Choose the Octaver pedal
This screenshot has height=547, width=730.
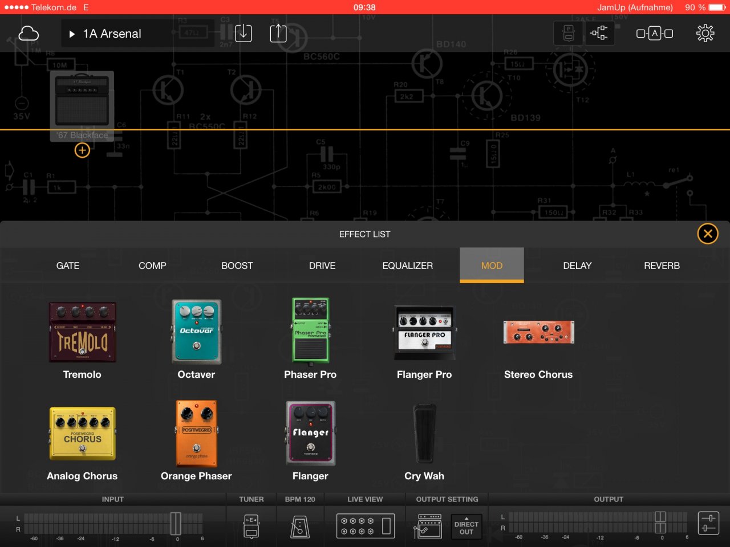point(196,332)
